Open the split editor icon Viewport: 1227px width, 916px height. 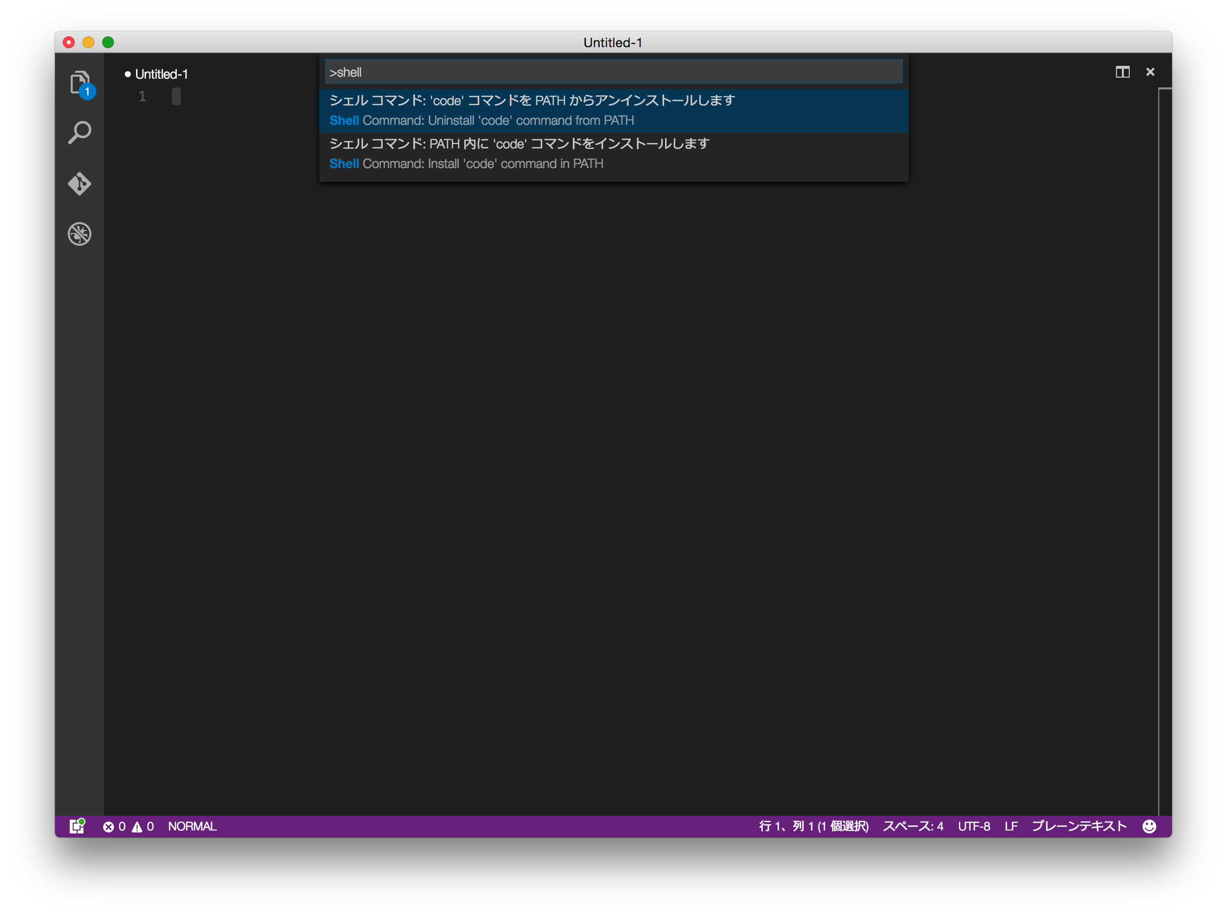(x=1122, y=72)
